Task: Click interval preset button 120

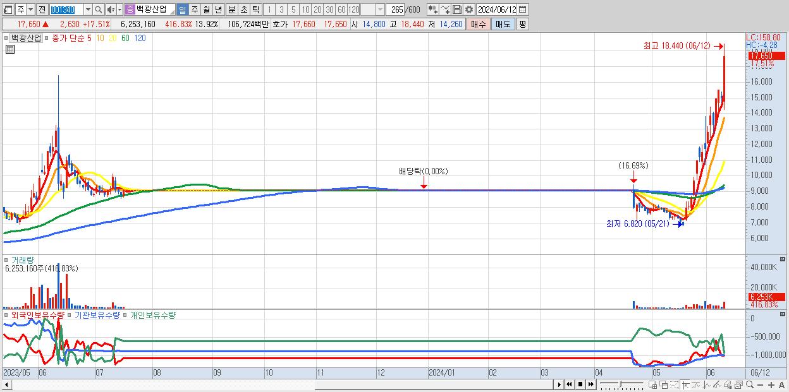Action: tap(353, 9)
